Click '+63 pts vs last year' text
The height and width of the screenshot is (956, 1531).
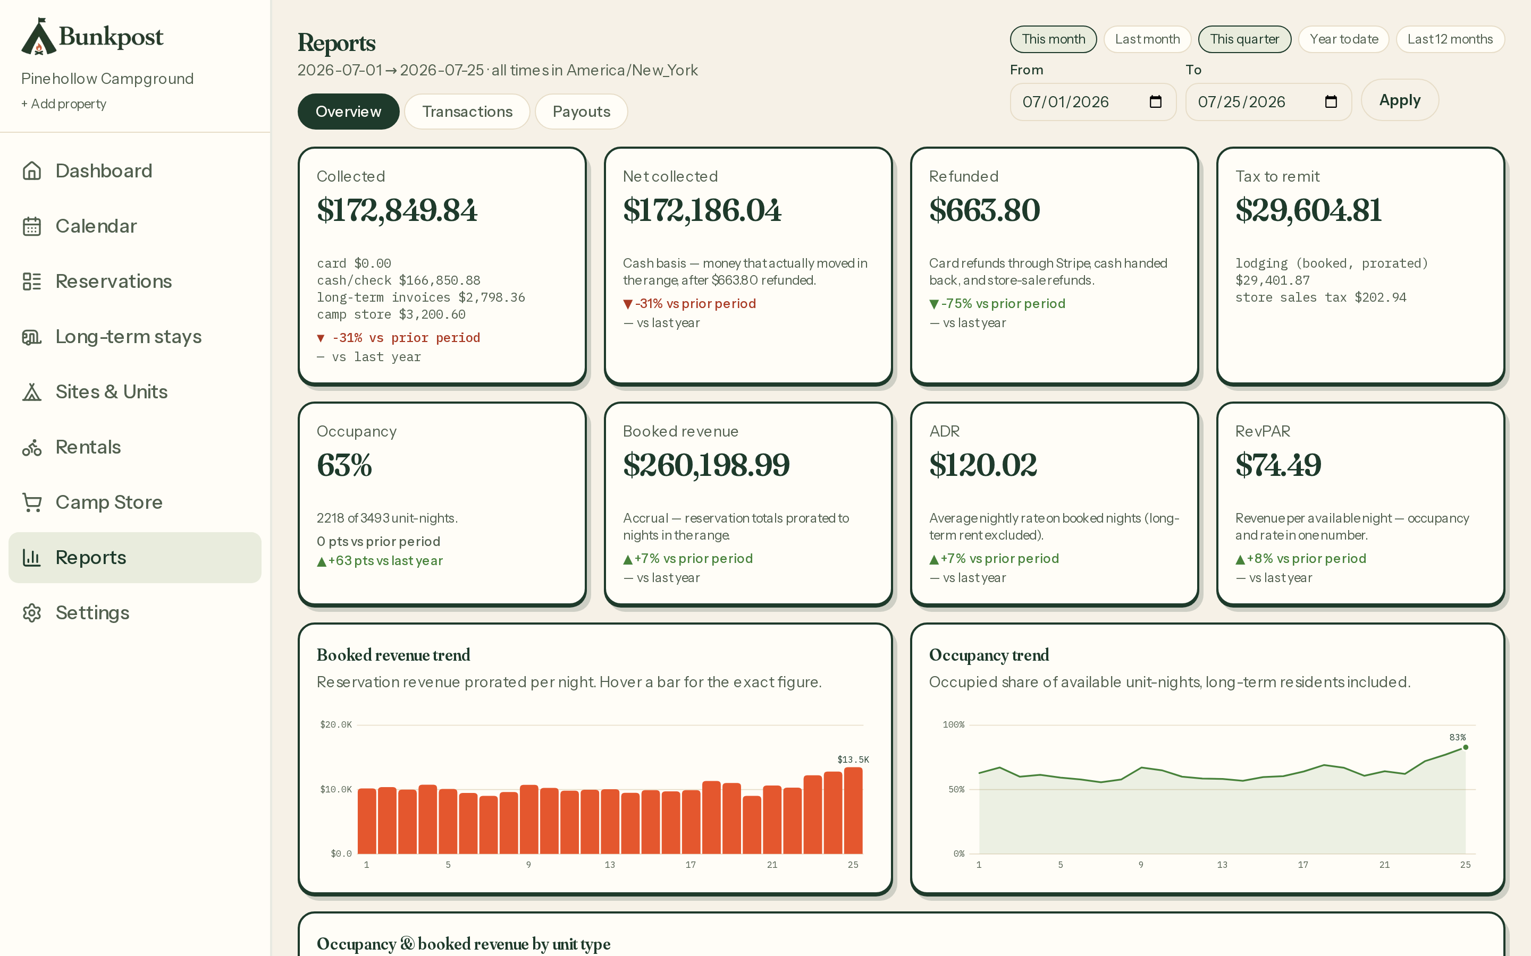(x=380, y=561)
